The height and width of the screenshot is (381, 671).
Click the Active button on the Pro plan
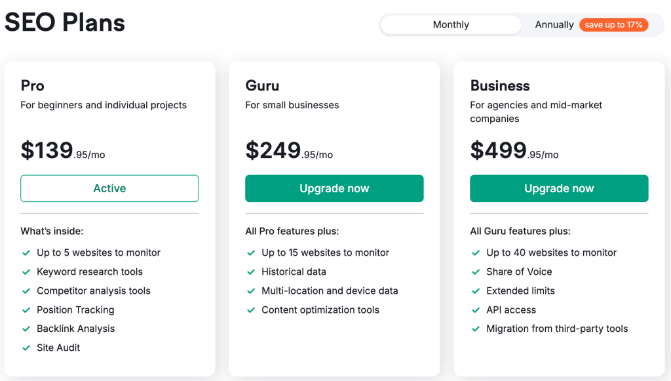(x=109, y=188)
